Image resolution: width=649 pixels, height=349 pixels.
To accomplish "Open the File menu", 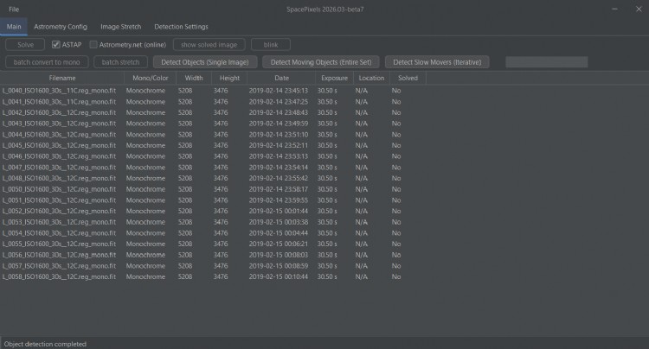I will (x=14, y=9).
